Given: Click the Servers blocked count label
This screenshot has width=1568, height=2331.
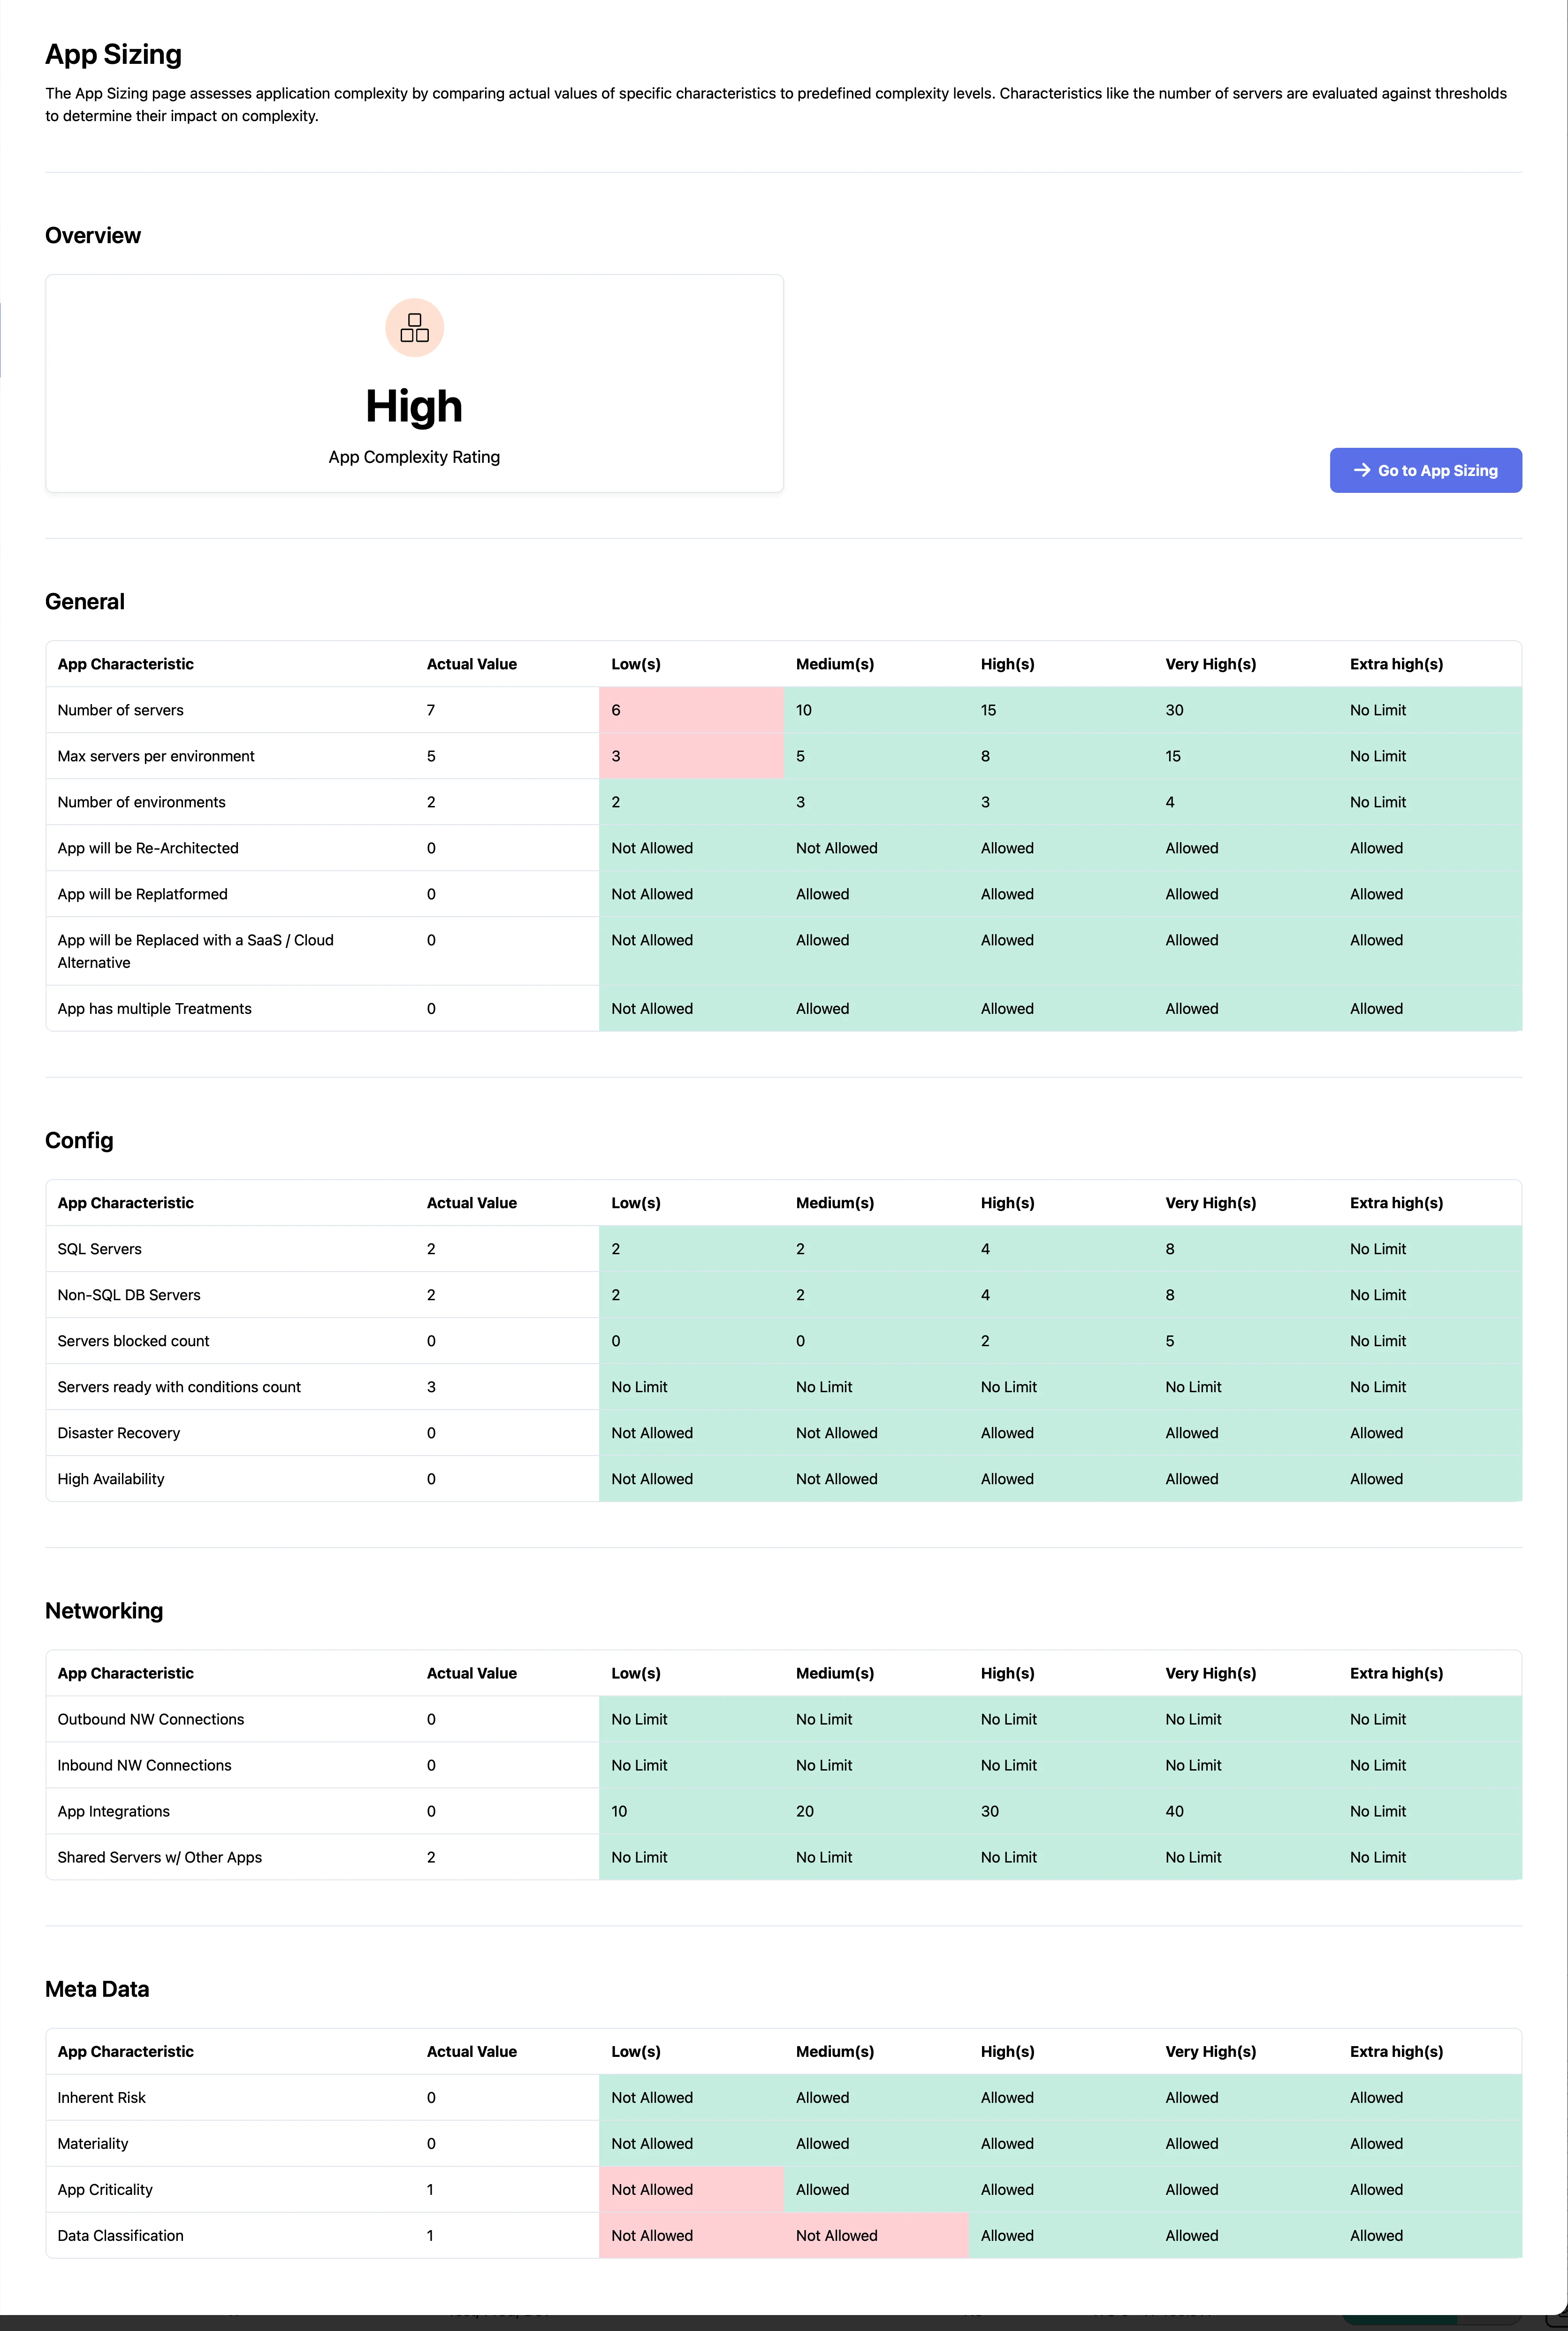Looking at the screenshot, I should pyautogui.click(x=133, y=1341).
